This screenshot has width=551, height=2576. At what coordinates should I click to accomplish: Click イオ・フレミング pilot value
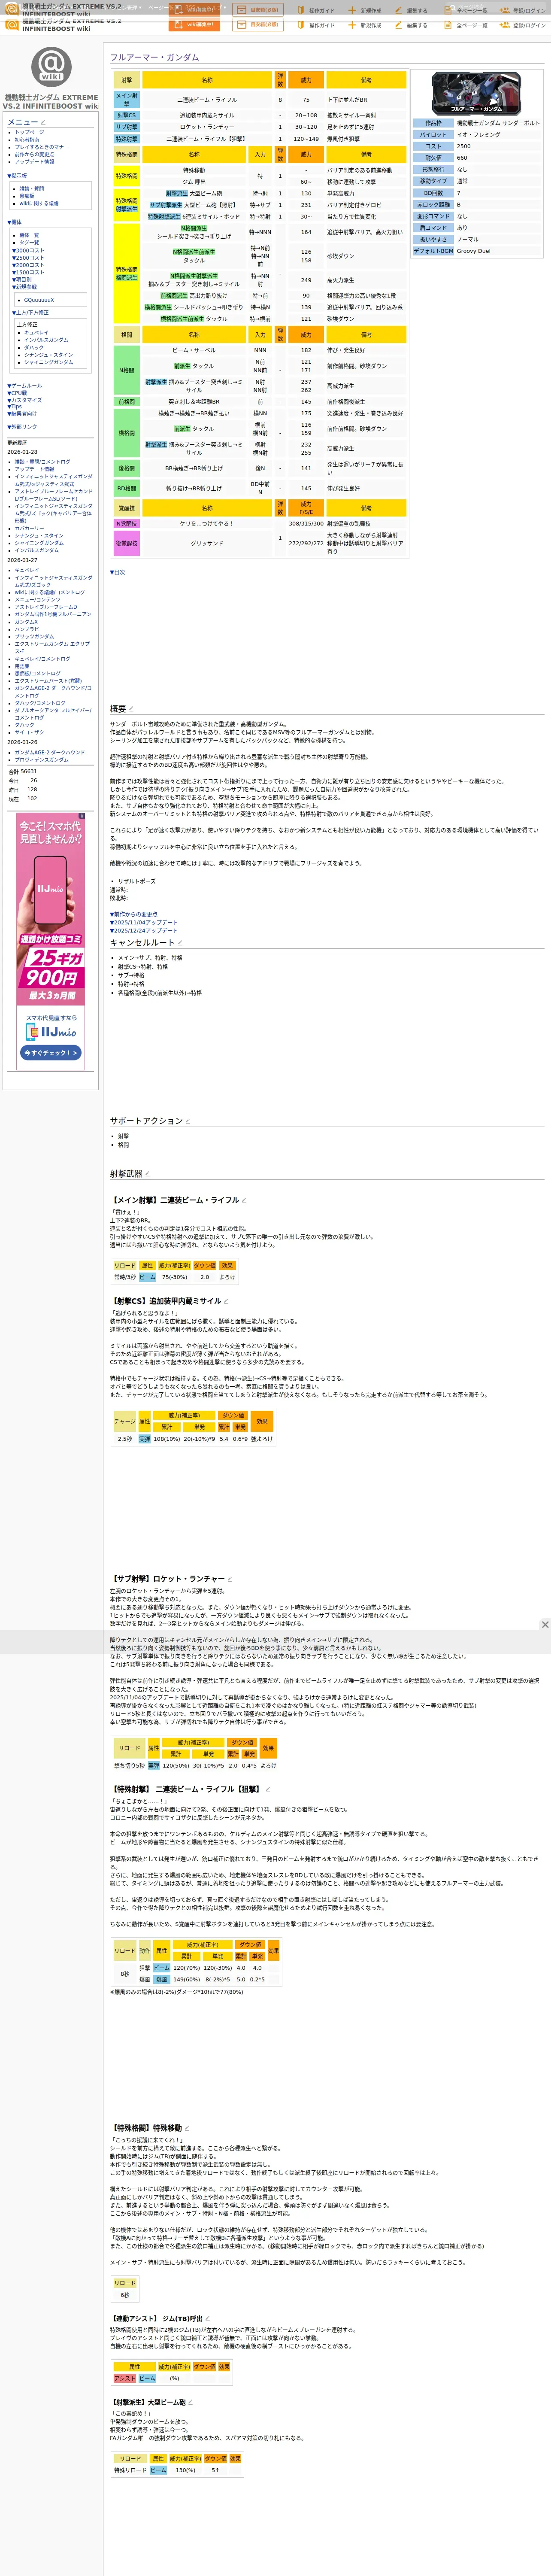(478, 134)
